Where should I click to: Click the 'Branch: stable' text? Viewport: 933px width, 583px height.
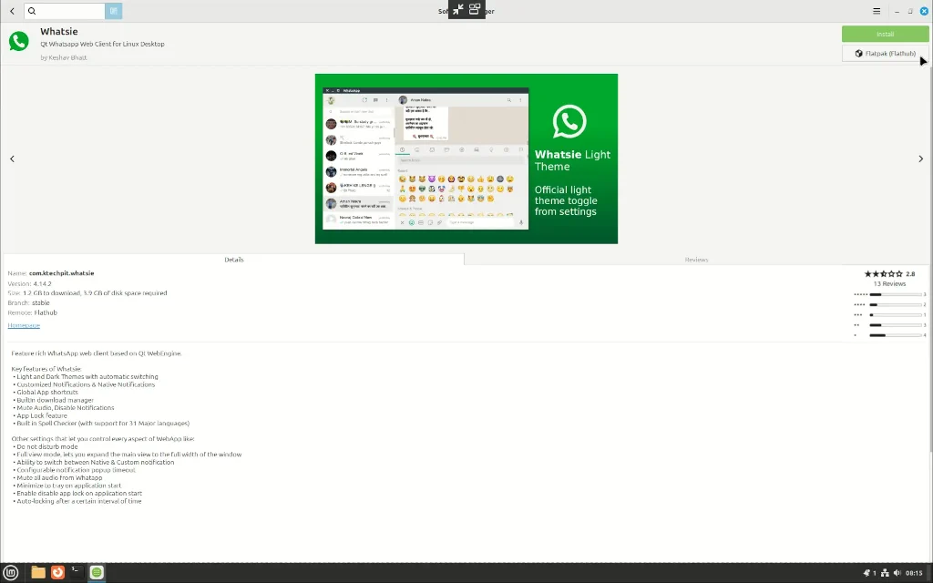coord(28,302)
